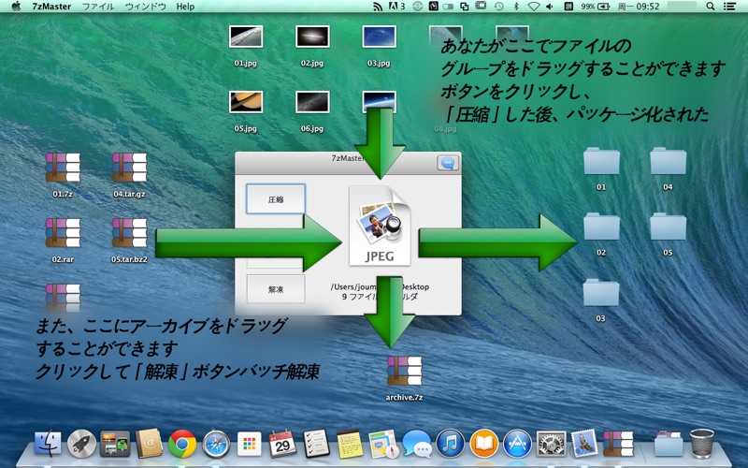Open Calendar showing 29 in Dock

[x=282, y=443]
